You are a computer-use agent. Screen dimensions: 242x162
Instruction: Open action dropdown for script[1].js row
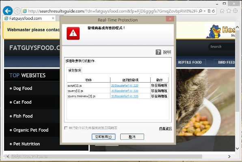click(x=159, y=85)
